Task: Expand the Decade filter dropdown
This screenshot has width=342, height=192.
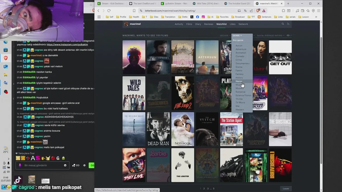Action: point(225,35)
